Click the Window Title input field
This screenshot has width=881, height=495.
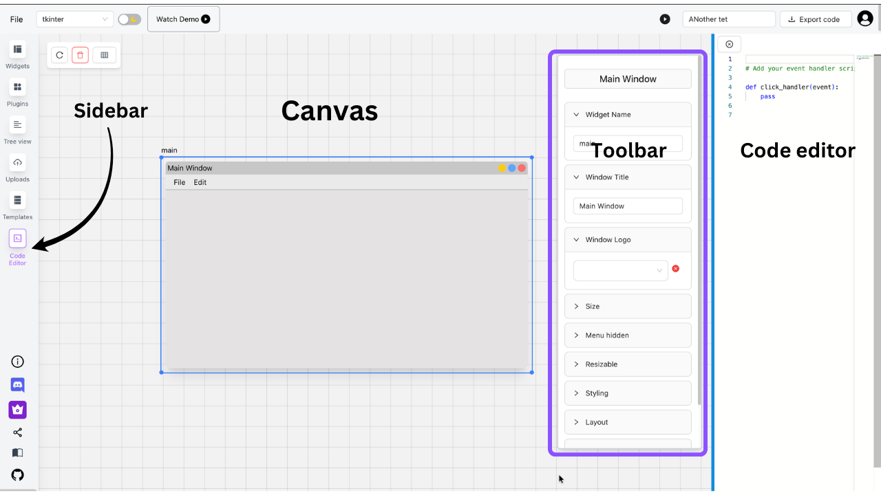[628, 206]
